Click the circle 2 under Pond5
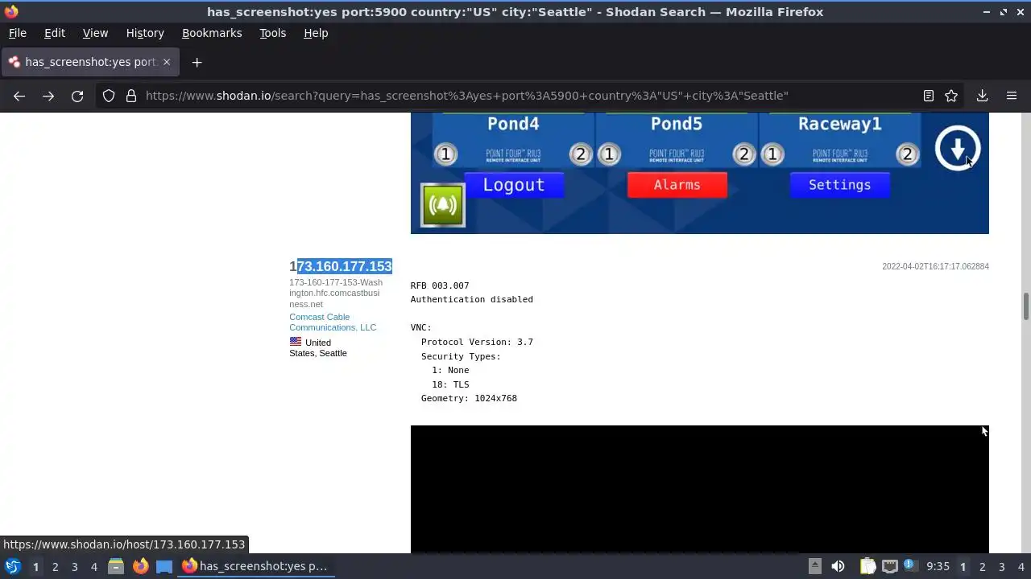The image size is (1031, 579). (x=743, y=154)
